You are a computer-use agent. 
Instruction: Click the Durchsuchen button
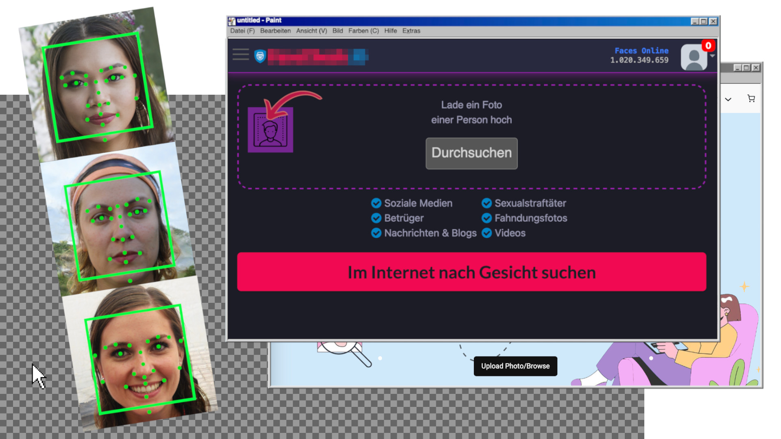[471, 153]
